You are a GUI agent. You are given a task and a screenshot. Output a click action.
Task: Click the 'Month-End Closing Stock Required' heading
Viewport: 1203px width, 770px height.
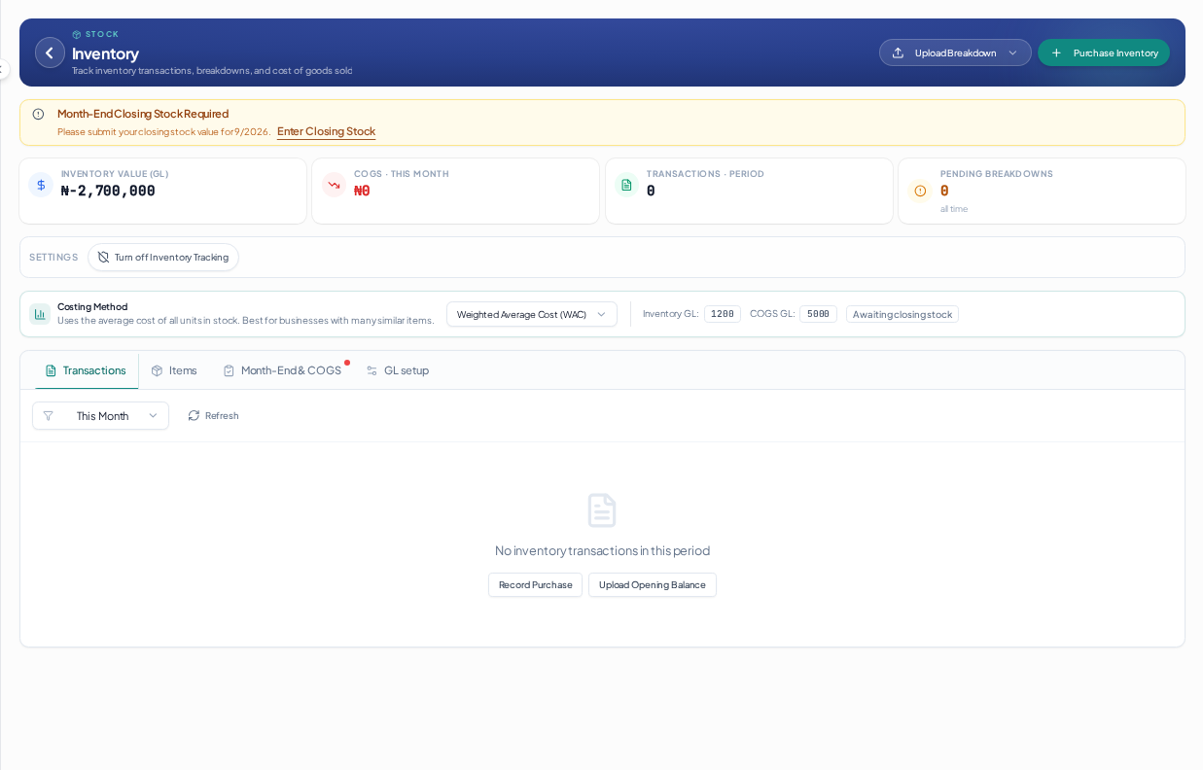[x=143, y=114]
